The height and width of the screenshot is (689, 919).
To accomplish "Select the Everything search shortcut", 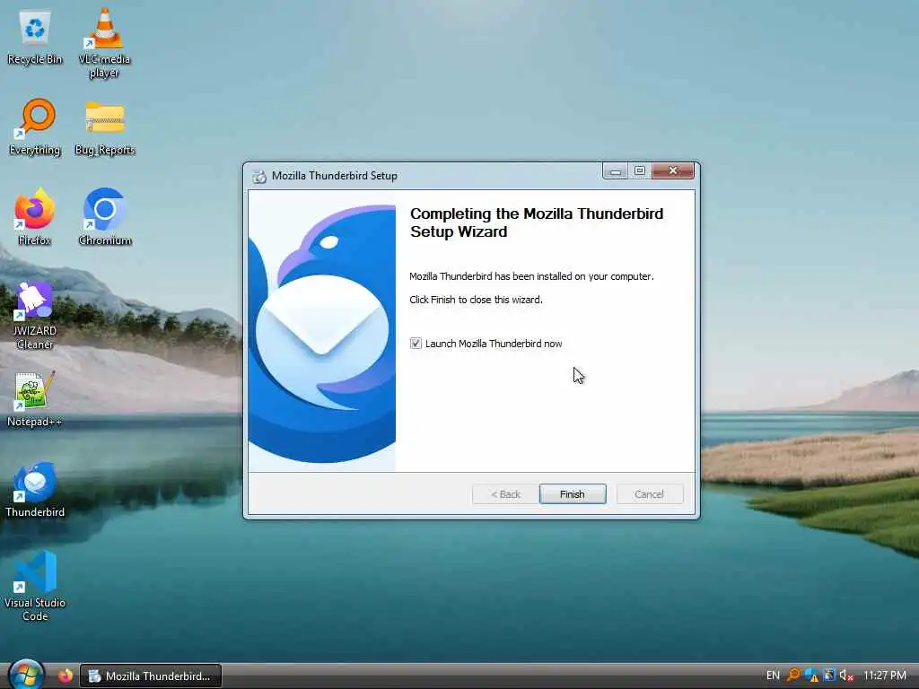I will coord(35,127).
